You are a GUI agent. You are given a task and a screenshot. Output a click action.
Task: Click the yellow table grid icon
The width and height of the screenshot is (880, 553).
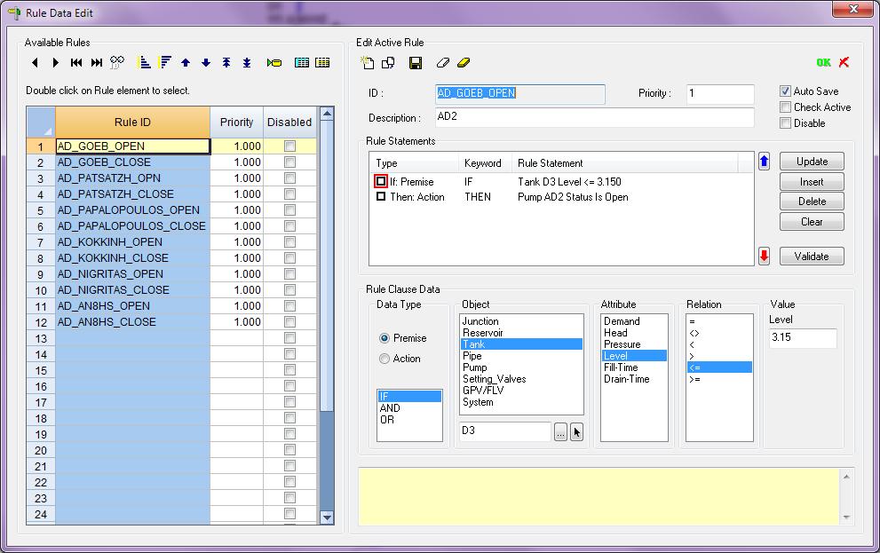322,63
